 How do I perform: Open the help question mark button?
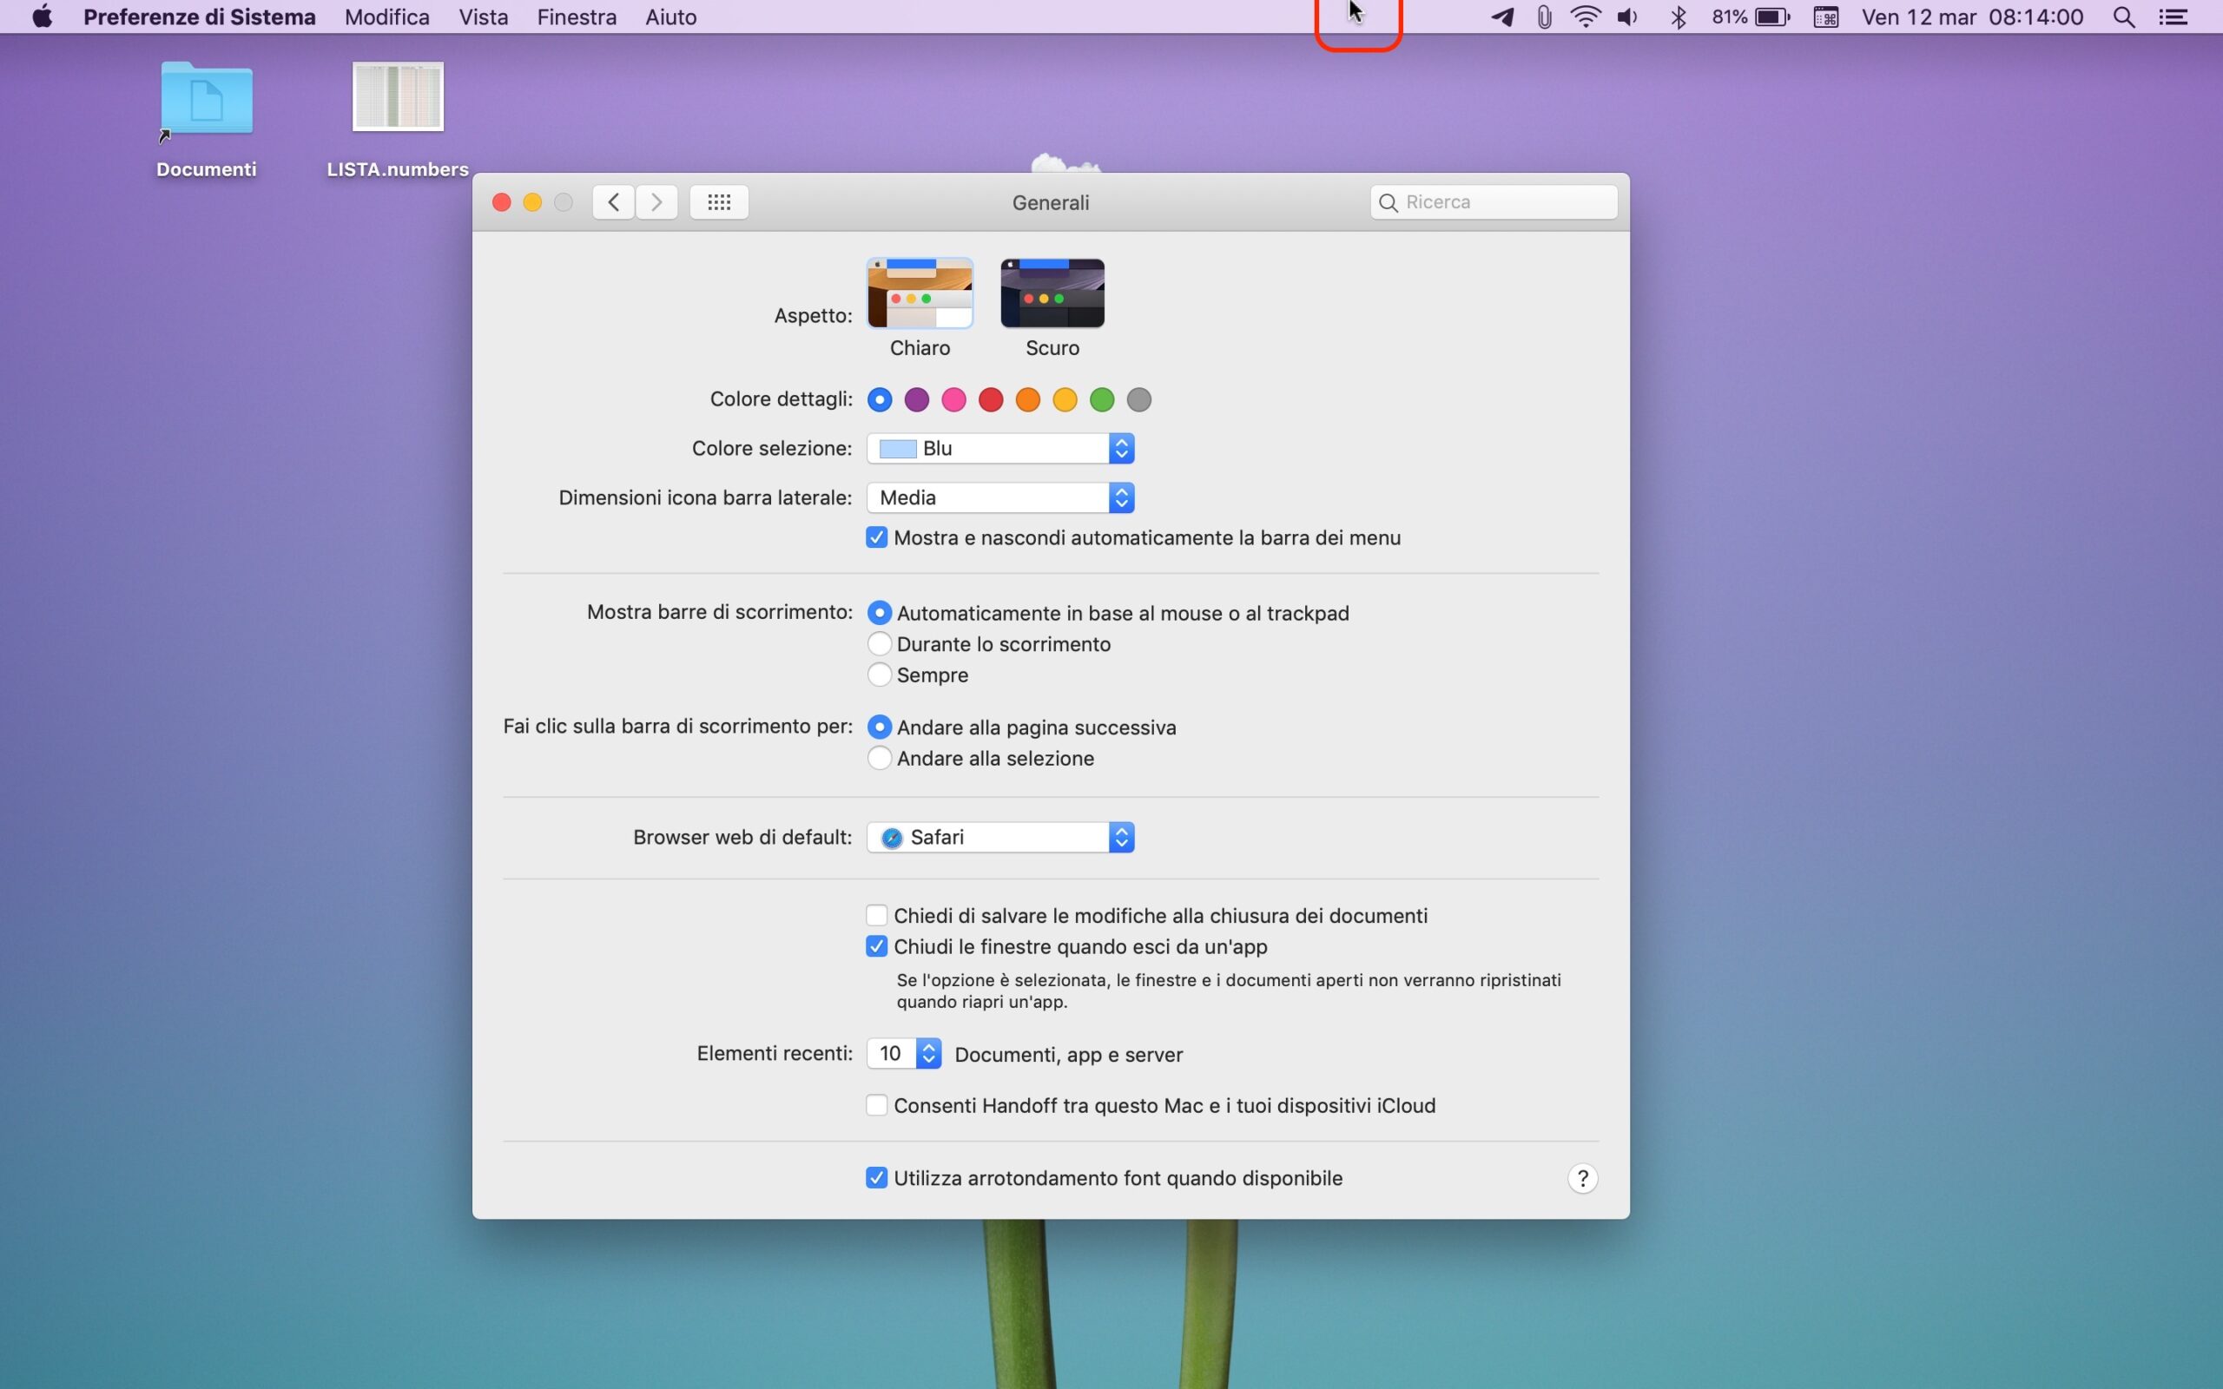(1582, 1179)
